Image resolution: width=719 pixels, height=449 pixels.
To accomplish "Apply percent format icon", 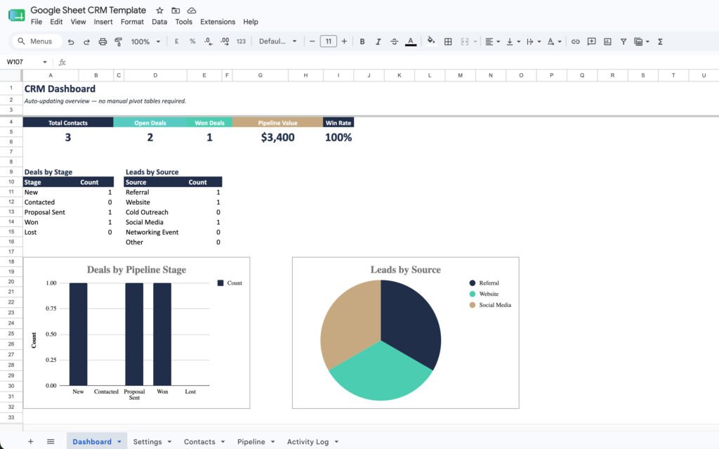I will (x=192, y=41).
